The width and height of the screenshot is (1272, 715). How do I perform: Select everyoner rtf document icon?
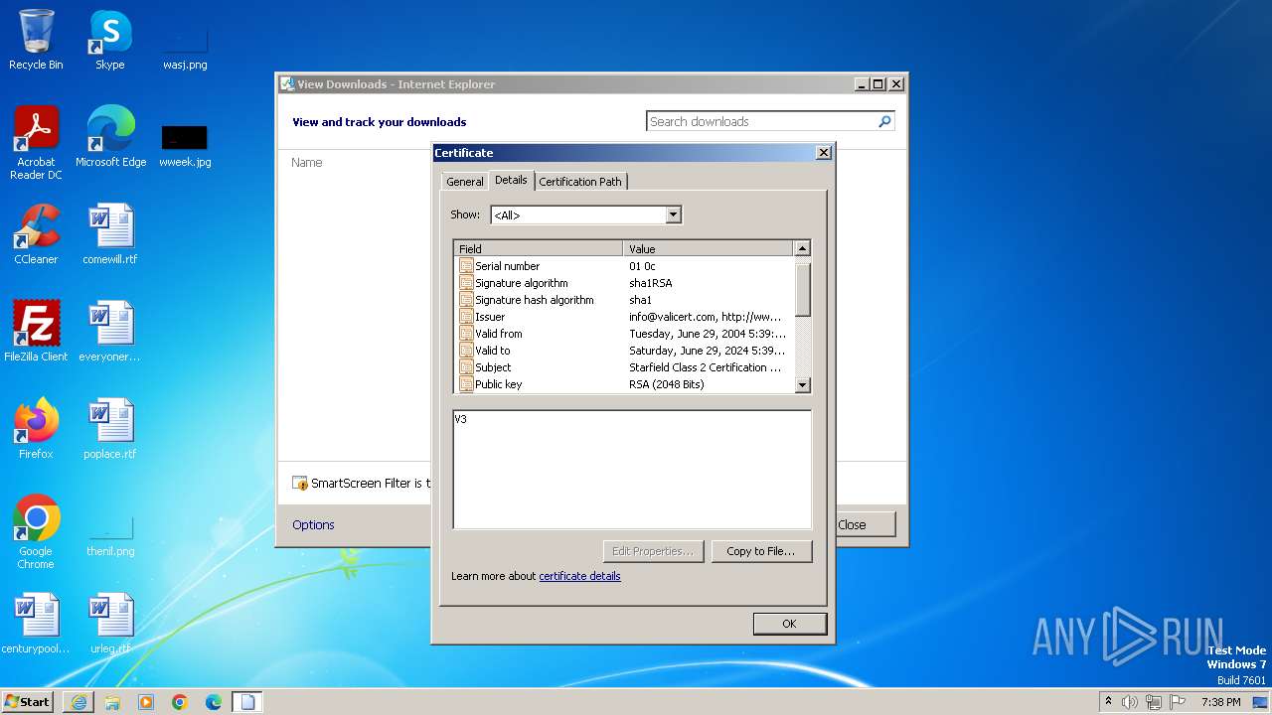[x=110, y=332]
